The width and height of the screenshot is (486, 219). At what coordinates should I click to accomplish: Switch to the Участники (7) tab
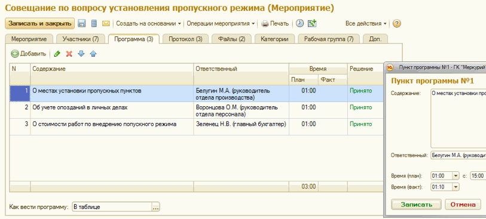tap(81, 39)
